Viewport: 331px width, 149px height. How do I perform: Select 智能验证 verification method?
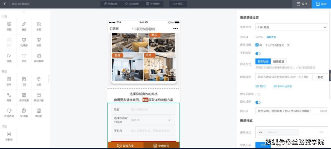point(263,62)
